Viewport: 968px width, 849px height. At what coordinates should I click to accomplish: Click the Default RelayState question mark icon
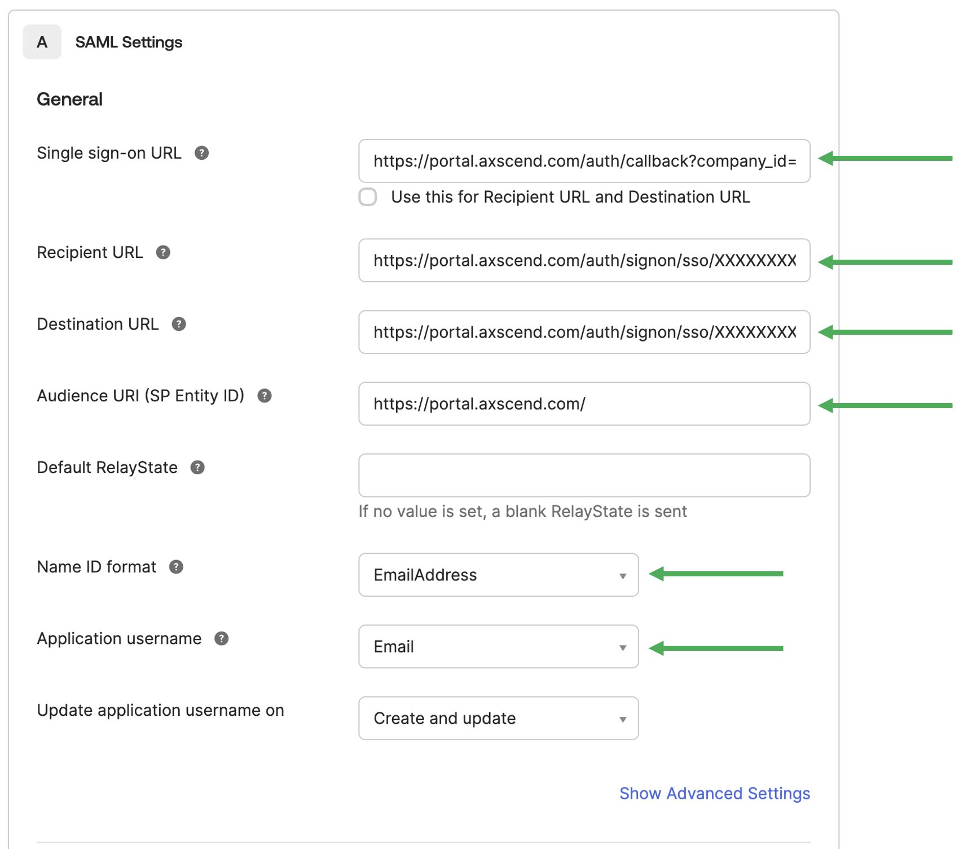(x=197, y=467)
